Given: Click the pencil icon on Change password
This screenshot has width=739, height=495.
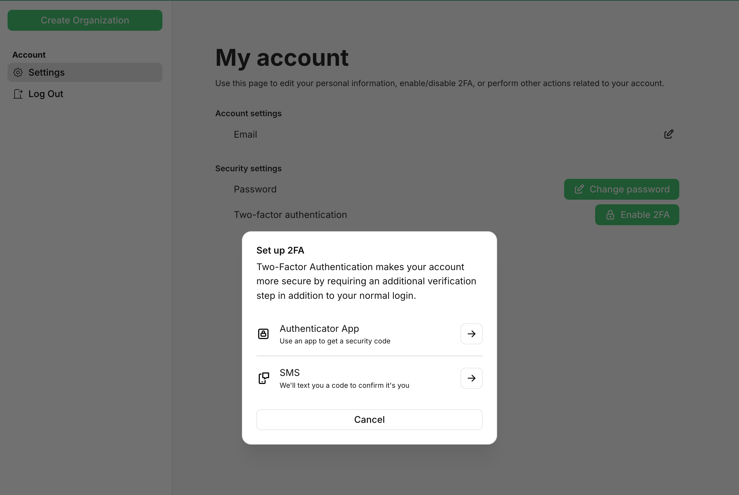Looking at the screenshot, I should tap(579, 189).
